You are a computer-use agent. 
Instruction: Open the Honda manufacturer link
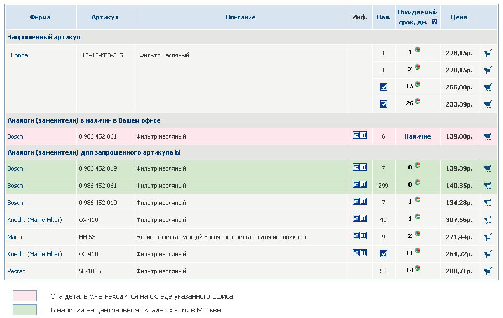19,55
